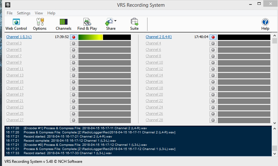Open the Settings menu
The image size is (278, 166).
coord(24,13)
